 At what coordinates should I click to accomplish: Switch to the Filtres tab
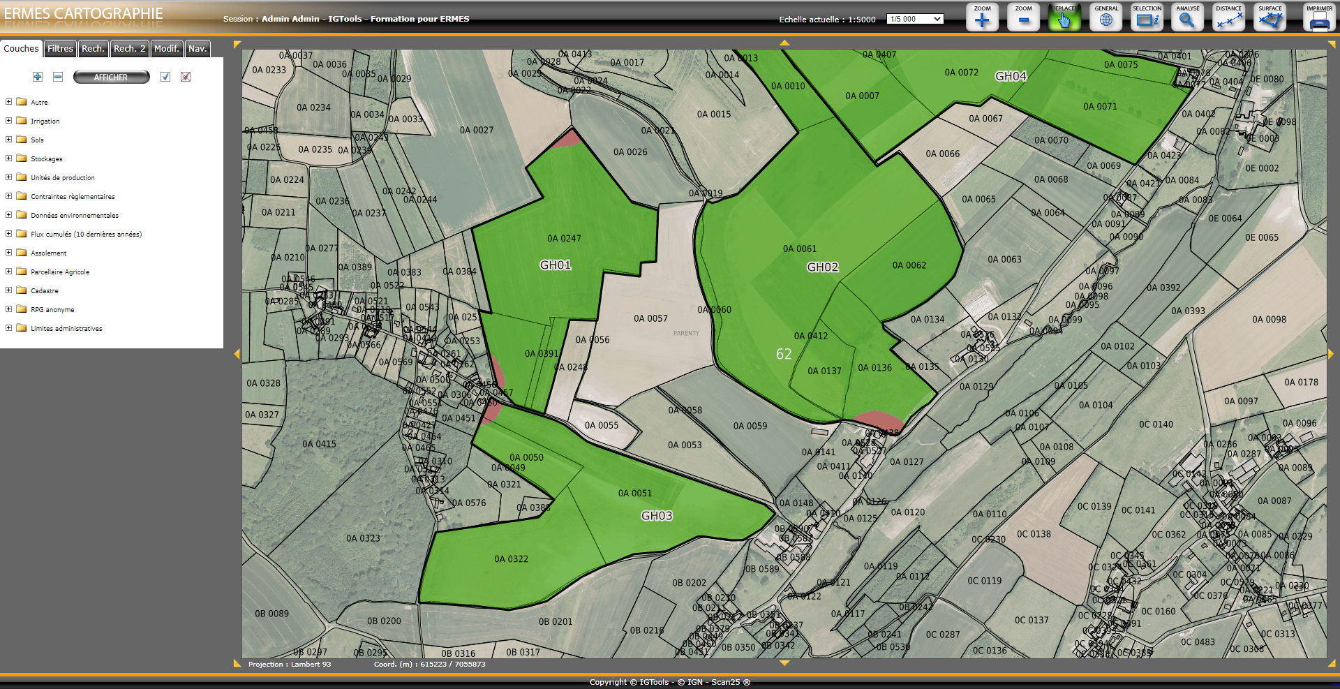[60, 49]
